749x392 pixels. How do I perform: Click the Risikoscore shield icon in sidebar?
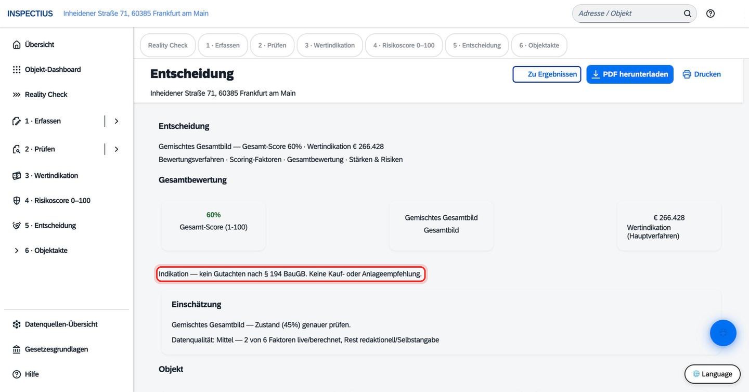click(x=17, y=201)
